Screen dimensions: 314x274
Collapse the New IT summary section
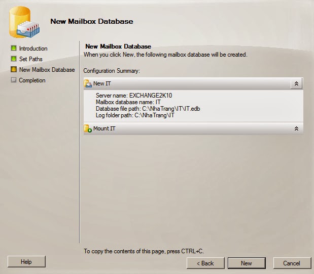pyautogui.click(x=296, y=83)
